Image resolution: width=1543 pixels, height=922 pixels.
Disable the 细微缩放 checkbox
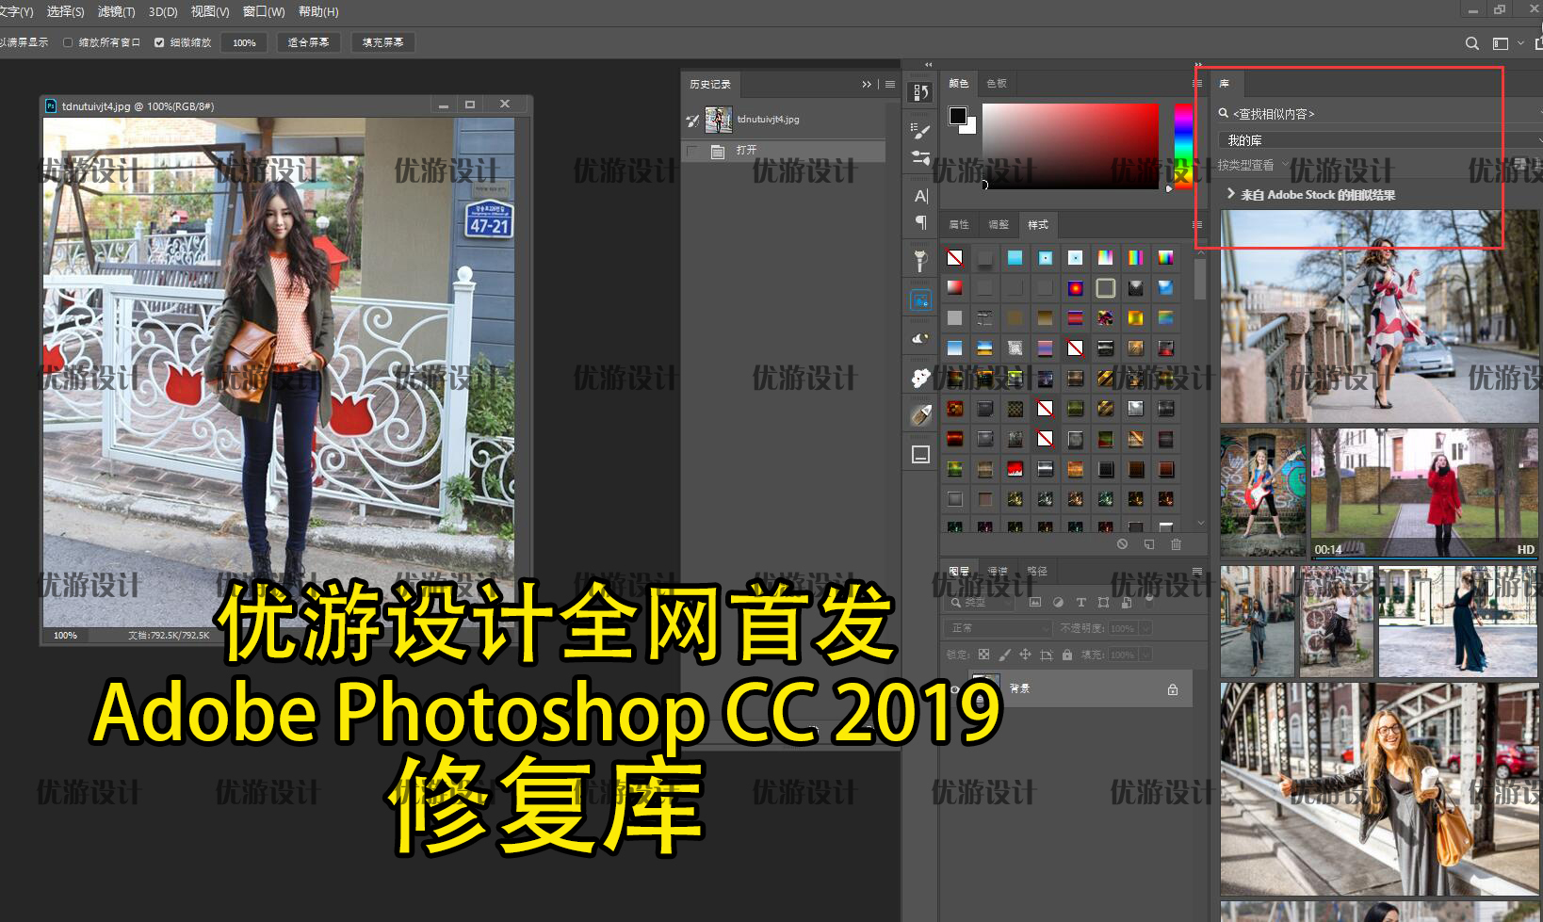[x=159, y=41]
